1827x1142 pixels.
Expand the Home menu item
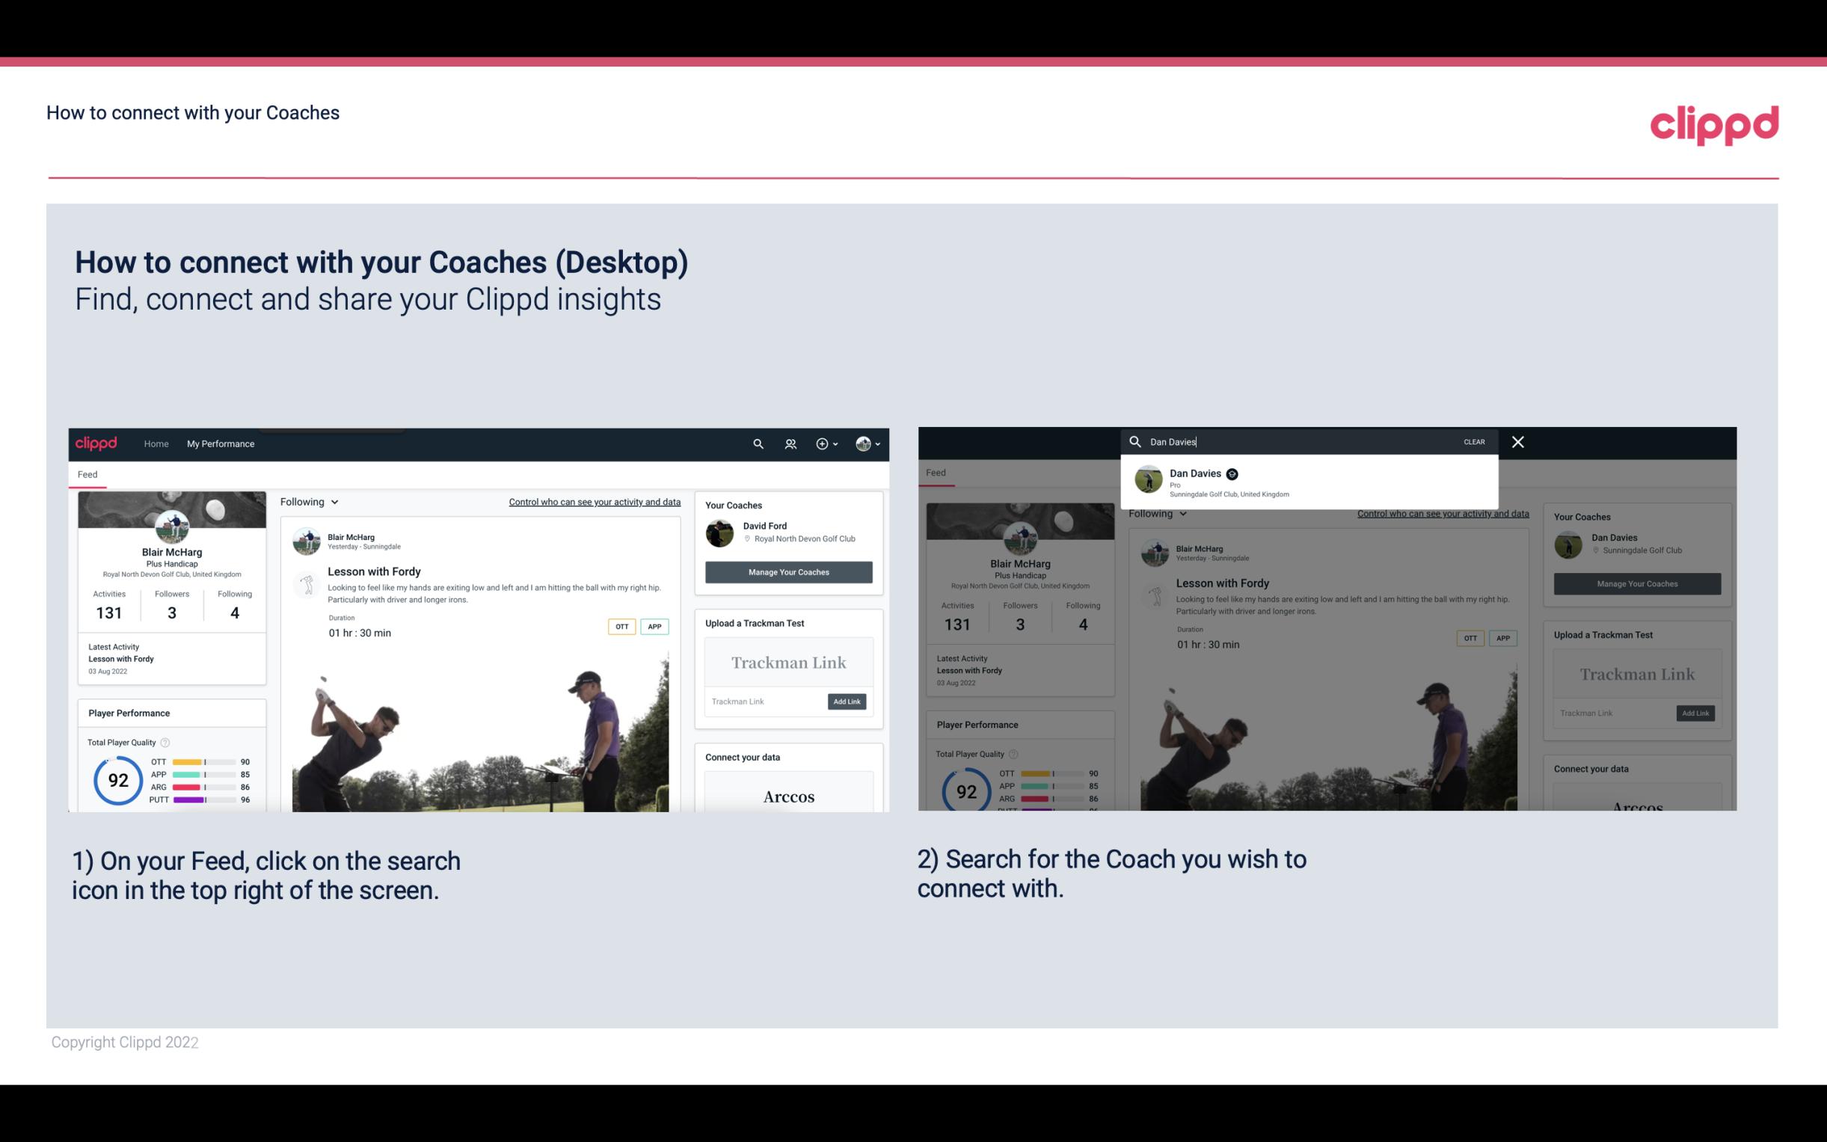pos(156,443)
